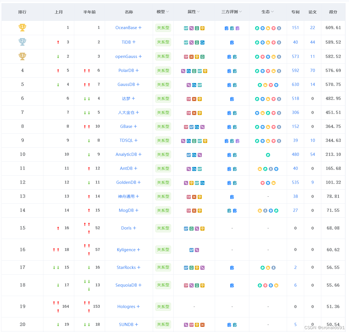The height and width of the screenshot is (332, 349).
Task: Click the 专利 column header
Action: 295,12
